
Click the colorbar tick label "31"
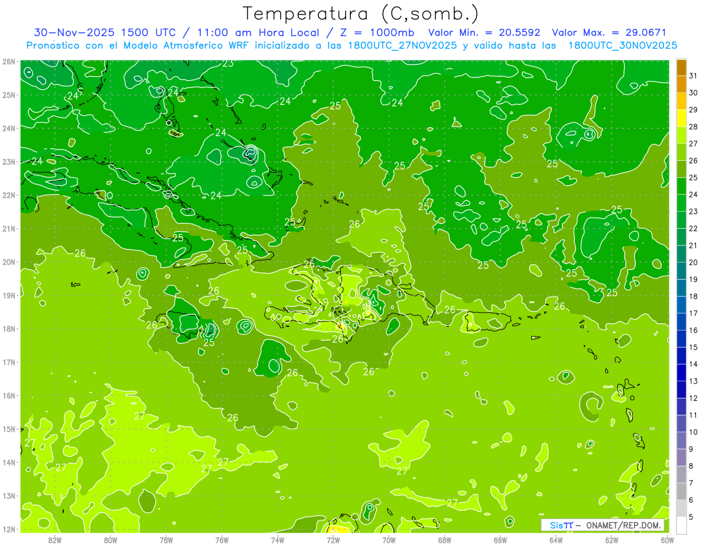(x=694, y=76)
